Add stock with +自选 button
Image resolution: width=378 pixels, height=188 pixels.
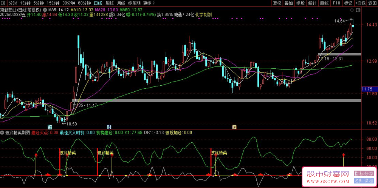[x=360, y=3]
